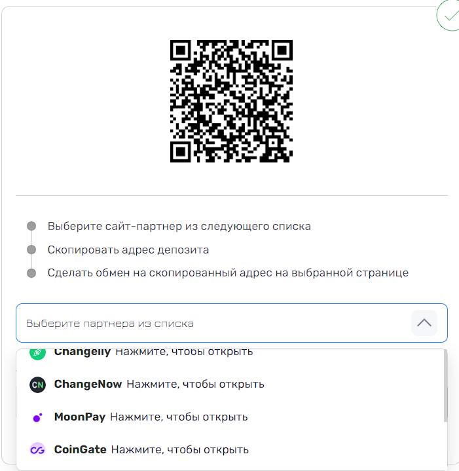This screenshot has height=471, width=459.
Task: Click the ChangeNow logo icon
Action: [x=37, y=385]
